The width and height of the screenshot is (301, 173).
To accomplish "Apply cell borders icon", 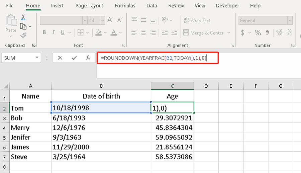I will [80, 33].
